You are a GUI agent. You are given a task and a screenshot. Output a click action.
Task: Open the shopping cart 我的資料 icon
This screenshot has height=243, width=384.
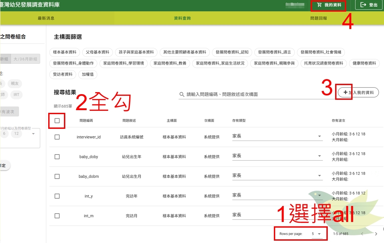(x=319, y=5)
